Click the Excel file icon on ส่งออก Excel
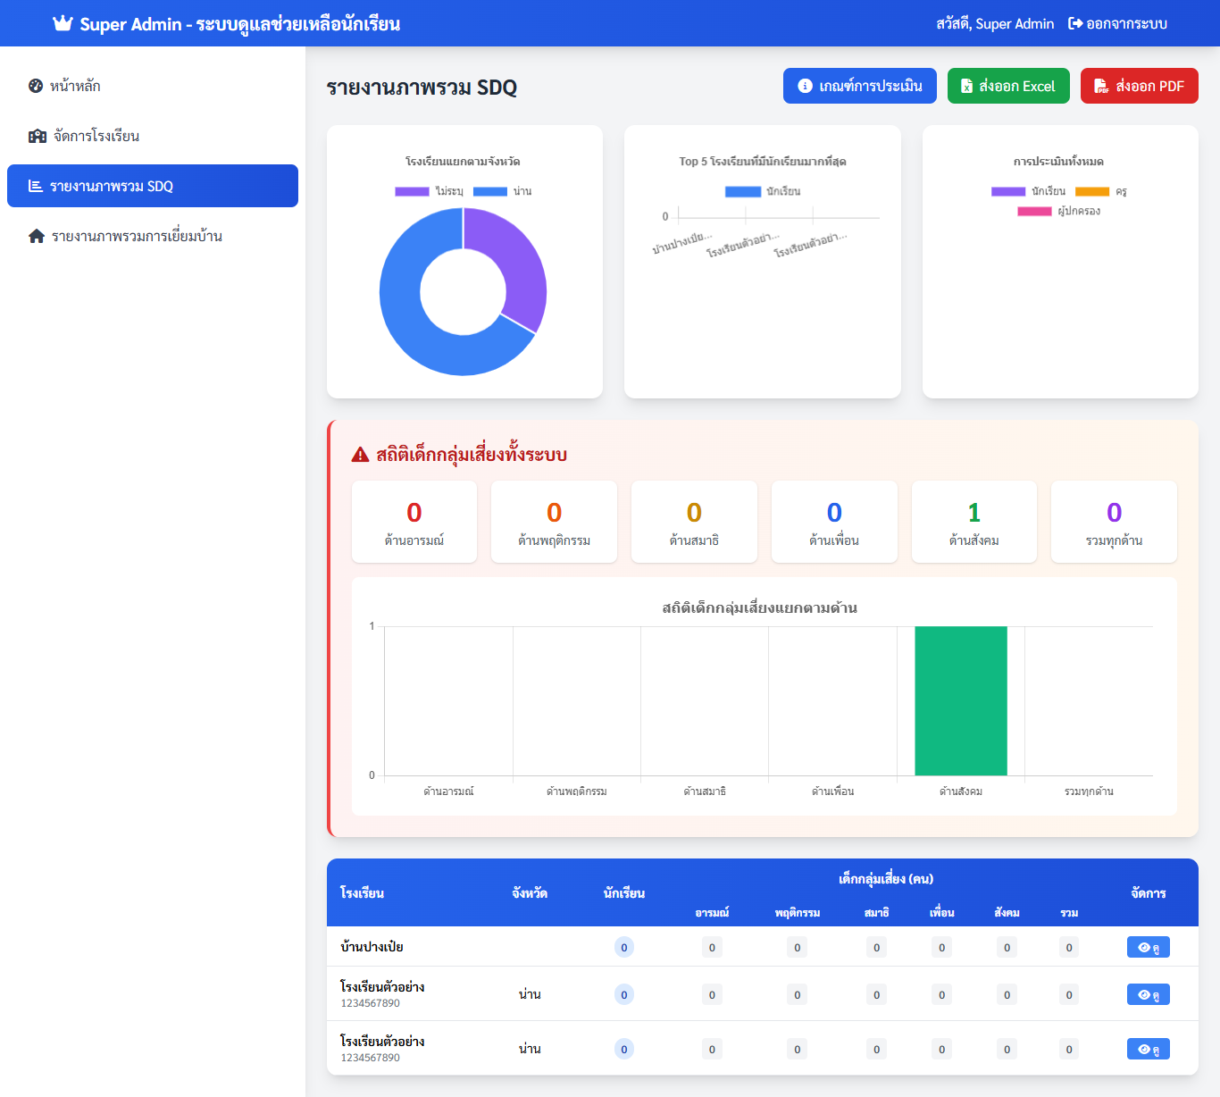Image resolution: width=1220 pixels, height=1097 pixels. pos(965,86)
